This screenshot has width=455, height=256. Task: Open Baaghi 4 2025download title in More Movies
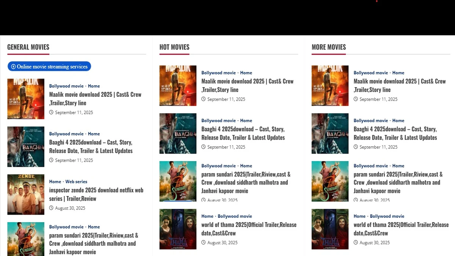click(x=395, y=133)
